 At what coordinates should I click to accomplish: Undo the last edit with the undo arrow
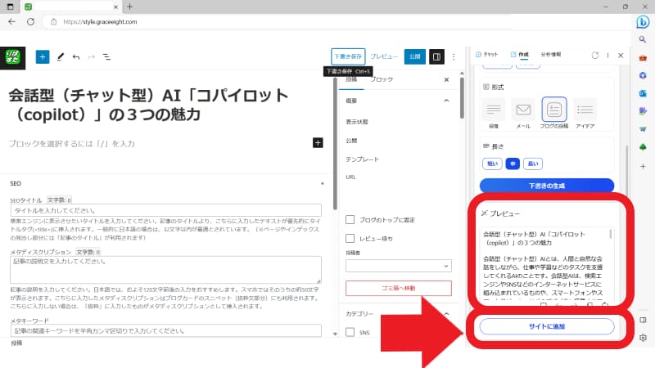click(x=76, y=56)
